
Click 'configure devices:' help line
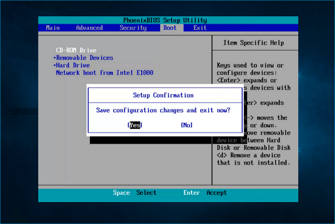pos(247,73)
